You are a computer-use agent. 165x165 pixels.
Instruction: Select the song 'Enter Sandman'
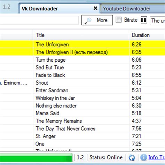click(x=82, y=91)
